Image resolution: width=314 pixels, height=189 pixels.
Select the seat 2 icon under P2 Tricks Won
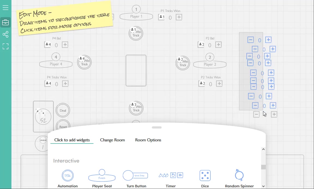(x=202, y=84)
